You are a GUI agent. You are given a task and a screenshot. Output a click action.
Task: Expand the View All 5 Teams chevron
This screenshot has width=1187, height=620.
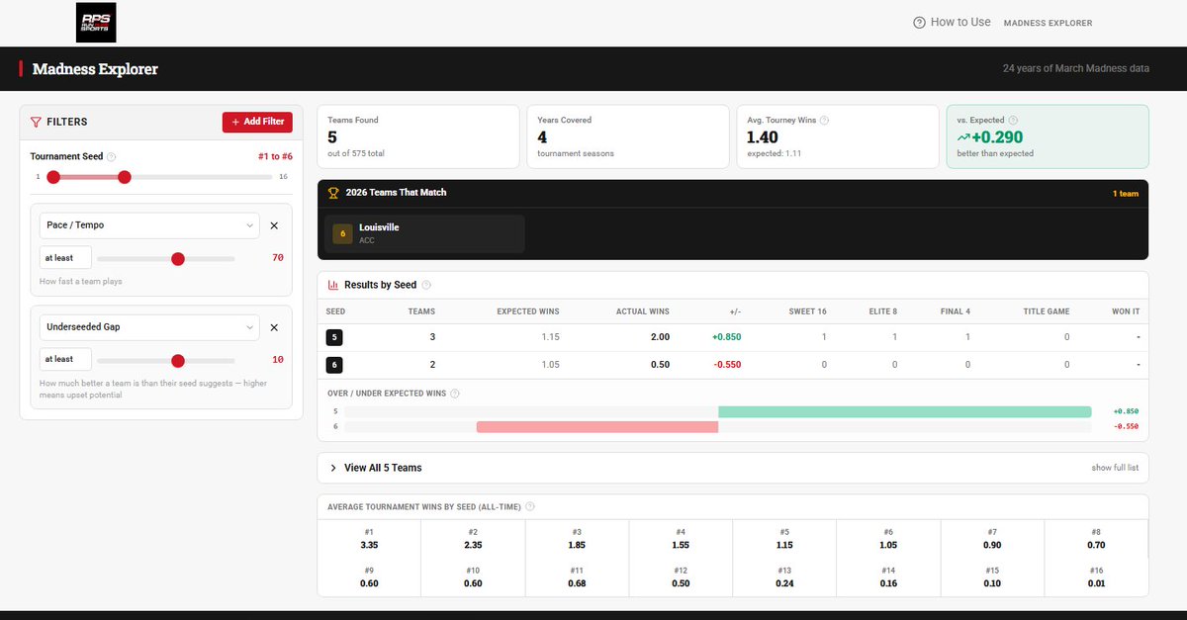pos(333,468)
